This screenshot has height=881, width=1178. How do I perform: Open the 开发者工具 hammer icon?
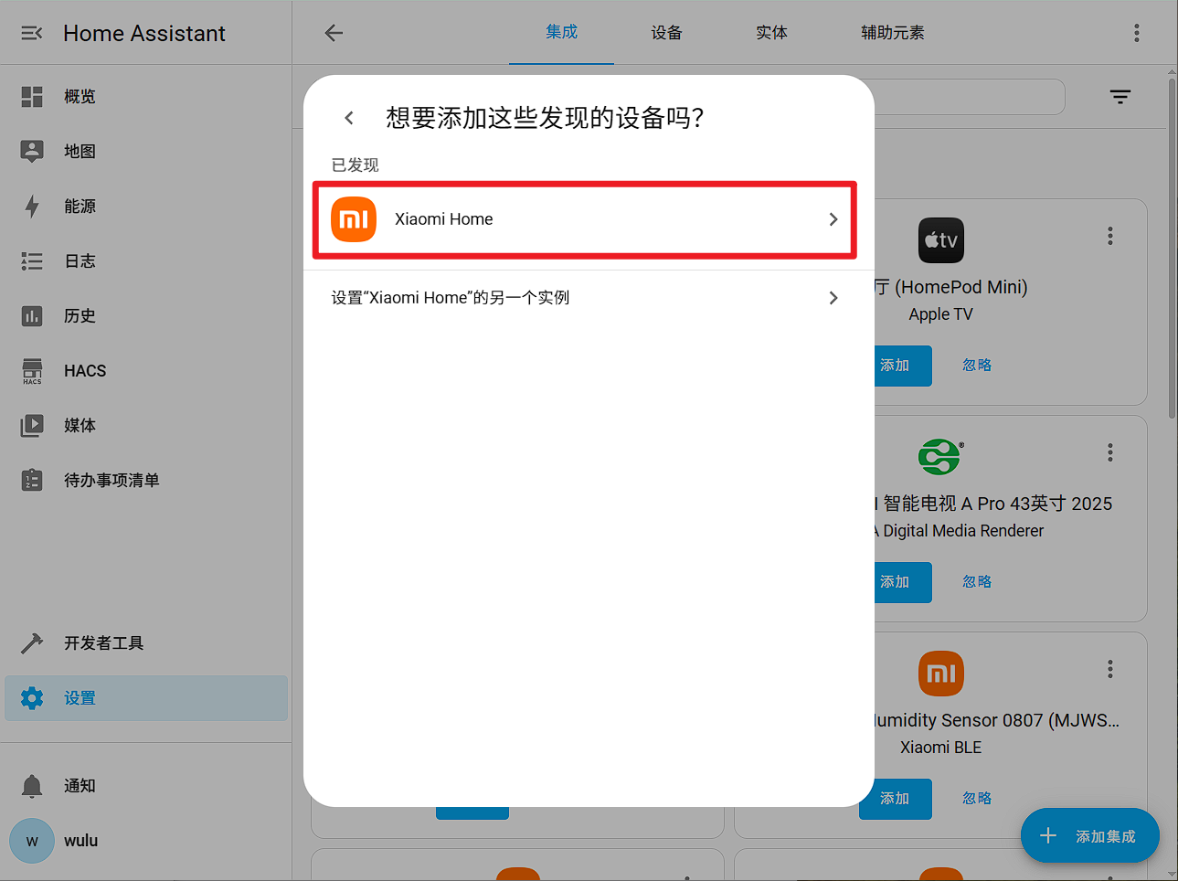tap(32, 643)
